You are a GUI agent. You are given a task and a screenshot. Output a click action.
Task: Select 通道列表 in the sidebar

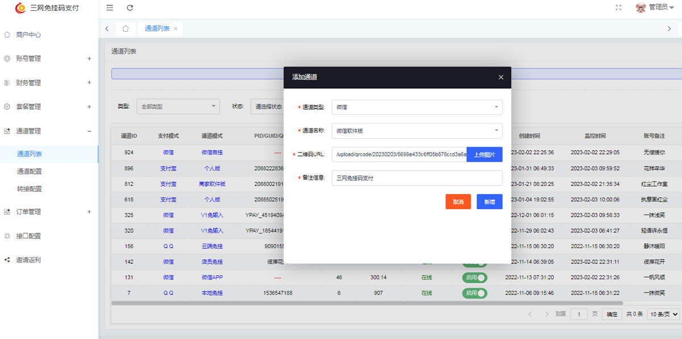30,154
